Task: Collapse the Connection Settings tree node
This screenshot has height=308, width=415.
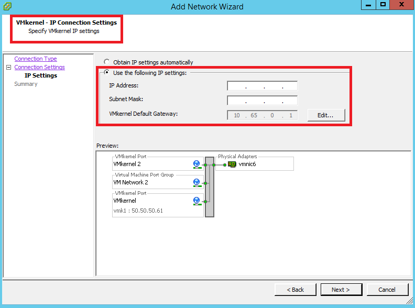Action: [8, 68]
